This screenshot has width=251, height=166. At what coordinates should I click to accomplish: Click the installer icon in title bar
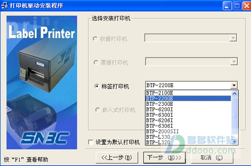4,6
